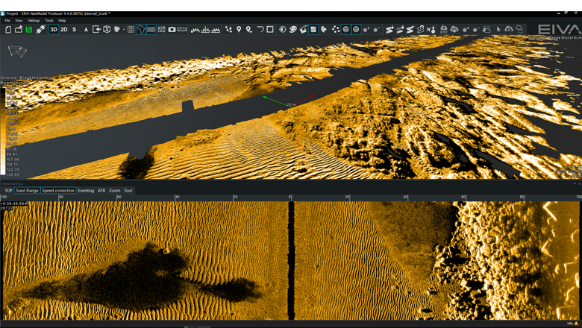Open the File menu

[x=7, y=20]
